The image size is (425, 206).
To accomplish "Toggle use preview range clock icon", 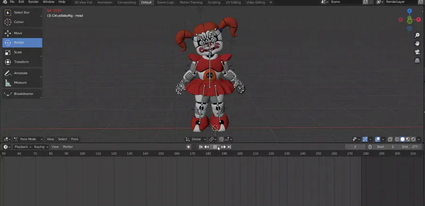I will (x=370, y=147).
